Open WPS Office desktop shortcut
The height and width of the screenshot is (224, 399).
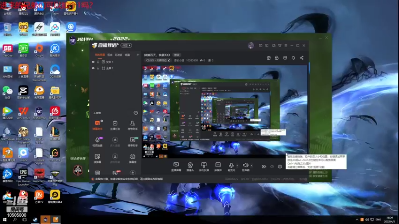coord(23,113)
